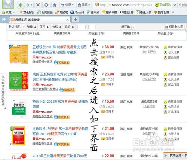The image size is (187, 160).
Task: Open 564条评价 reviews link
Action: click(149, 52)
